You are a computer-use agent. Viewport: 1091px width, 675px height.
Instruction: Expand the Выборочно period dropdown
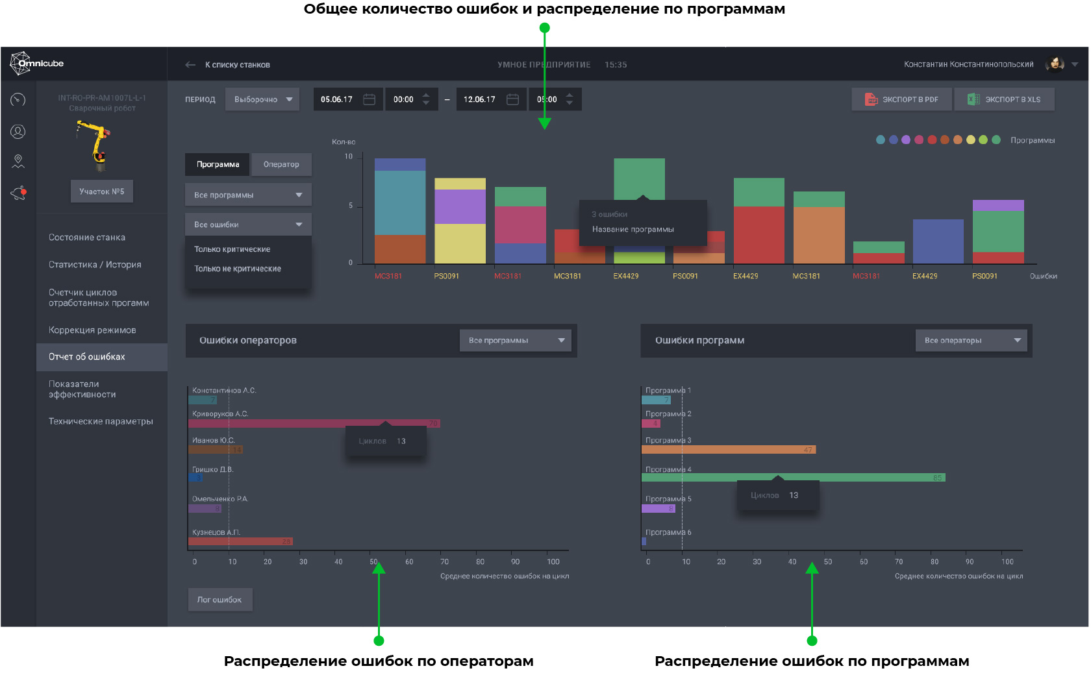[262, 99]
